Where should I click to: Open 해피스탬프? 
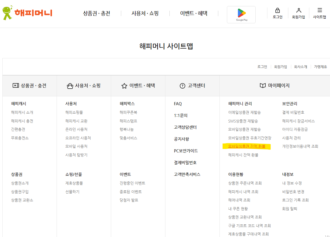(128, 121)
